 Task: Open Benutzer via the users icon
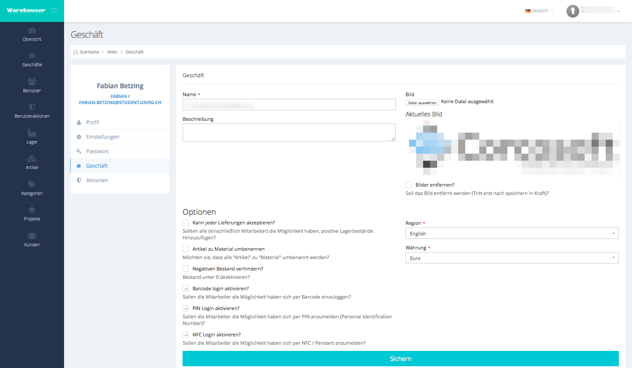point(32,81)
